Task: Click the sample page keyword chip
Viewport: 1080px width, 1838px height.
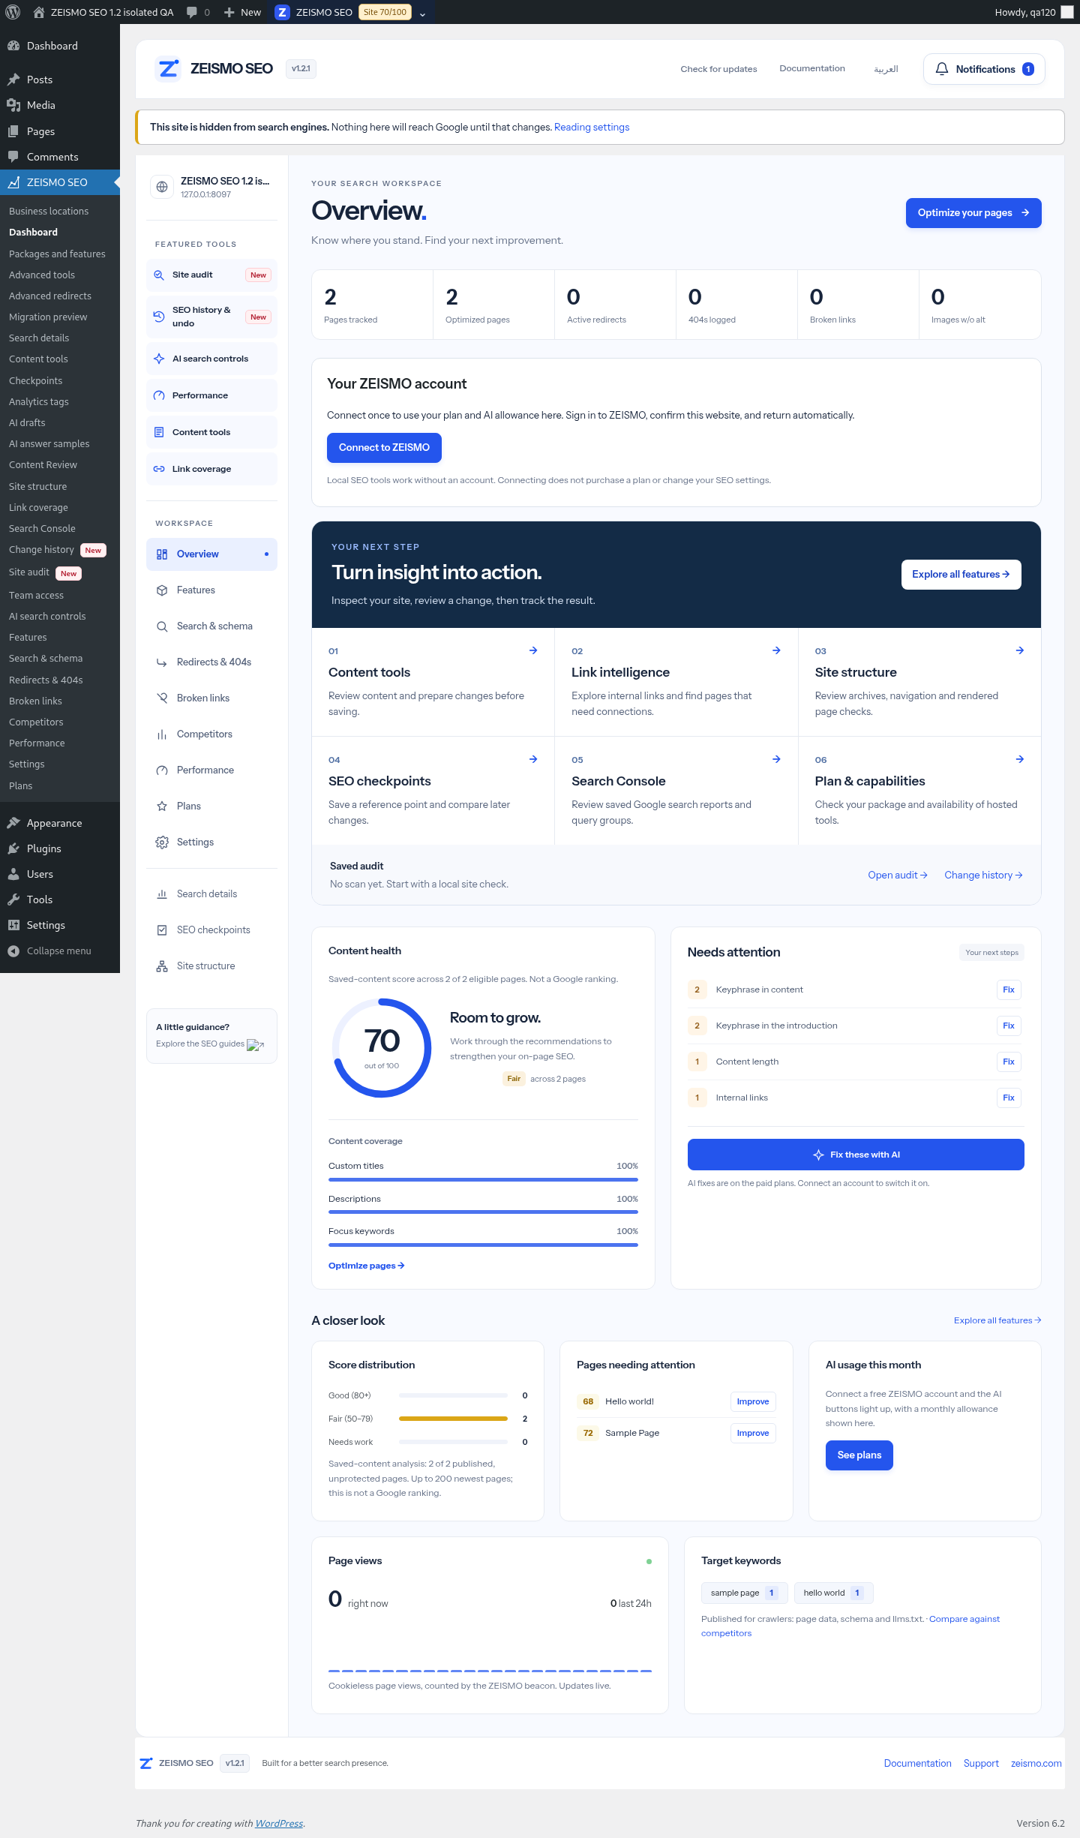Action: 744,1593
